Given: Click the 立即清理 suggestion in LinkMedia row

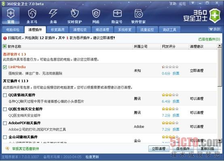Looking at the screenshot, I should click(197, 70).
